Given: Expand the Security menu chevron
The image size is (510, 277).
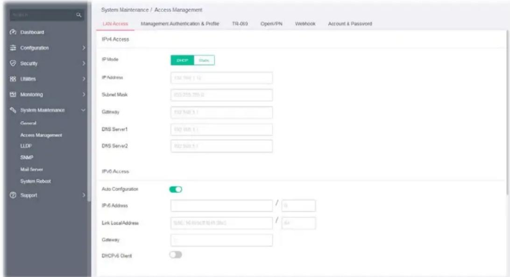Looking at the screenshot, I should (x=84, y=63).
